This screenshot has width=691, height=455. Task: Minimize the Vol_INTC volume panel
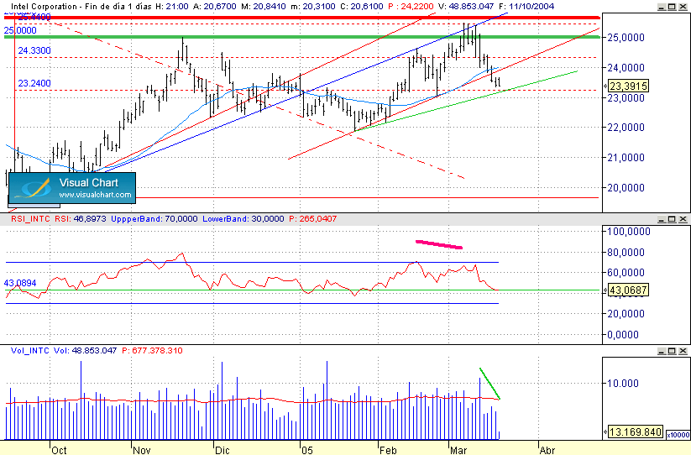pos(662,351)
